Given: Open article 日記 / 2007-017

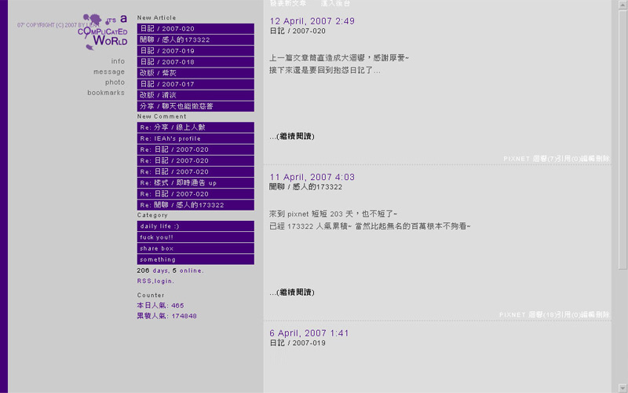Looking at the screenshot, I should [x=195, y=84].
